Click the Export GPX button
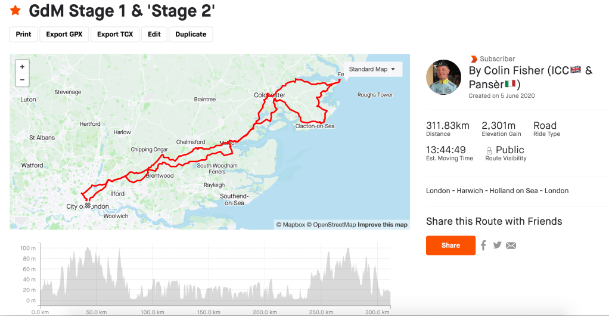Viewport: 609px width, 316px height. tap(64, 34)
